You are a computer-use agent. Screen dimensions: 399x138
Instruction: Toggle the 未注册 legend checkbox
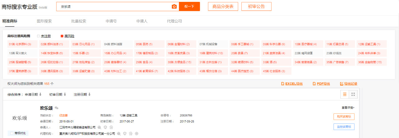(x=38, y=36)
